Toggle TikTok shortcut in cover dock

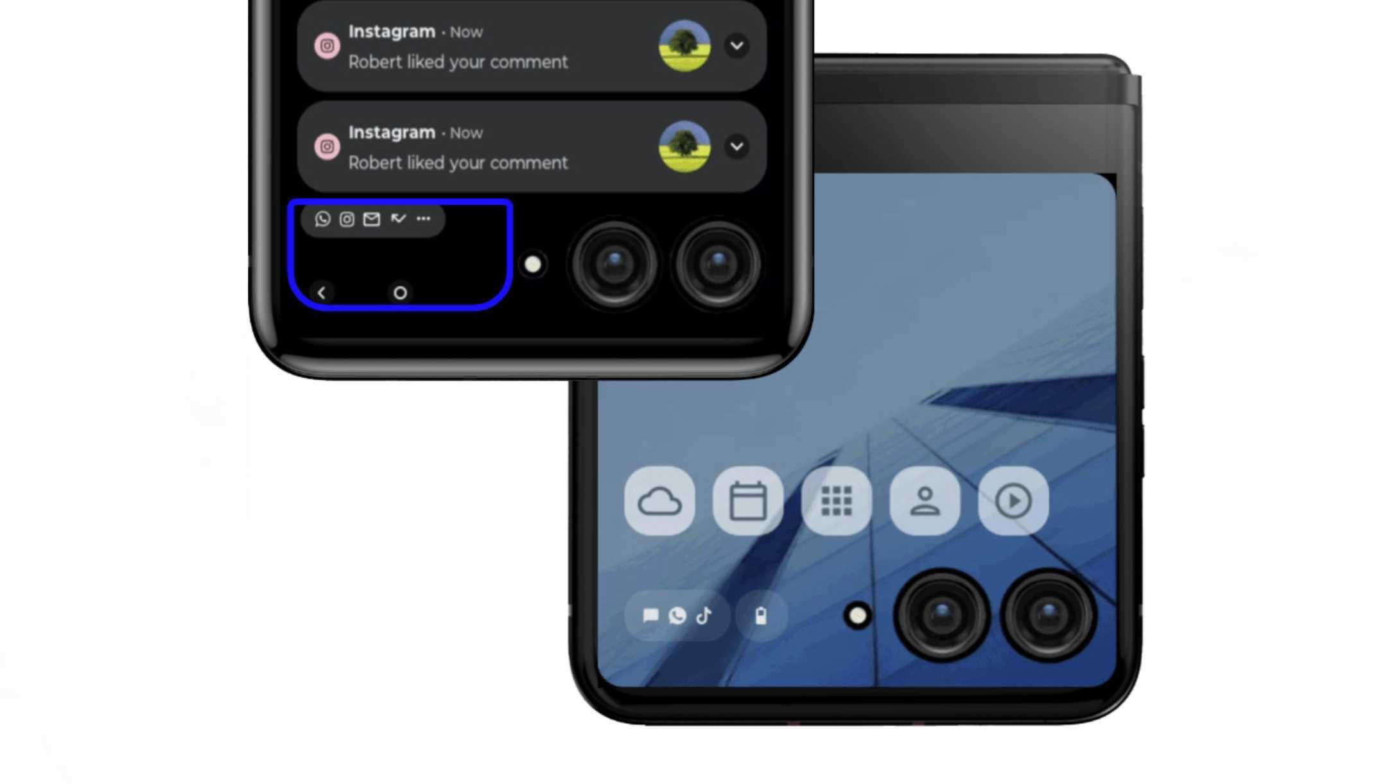tap(704, 616)
